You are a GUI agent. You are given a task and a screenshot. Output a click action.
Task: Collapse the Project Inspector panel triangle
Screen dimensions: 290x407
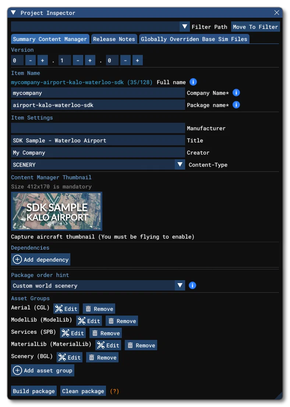(x=14, y=13)
